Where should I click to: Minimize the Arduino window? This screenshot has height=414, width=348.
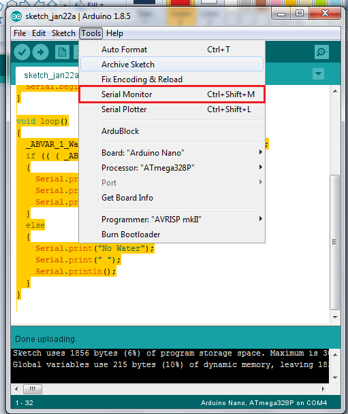click(281, 14)
